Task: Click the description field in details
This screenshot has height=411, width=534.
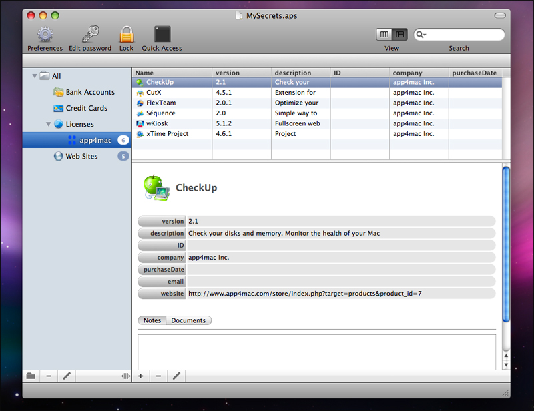Action: pos(341,234)
